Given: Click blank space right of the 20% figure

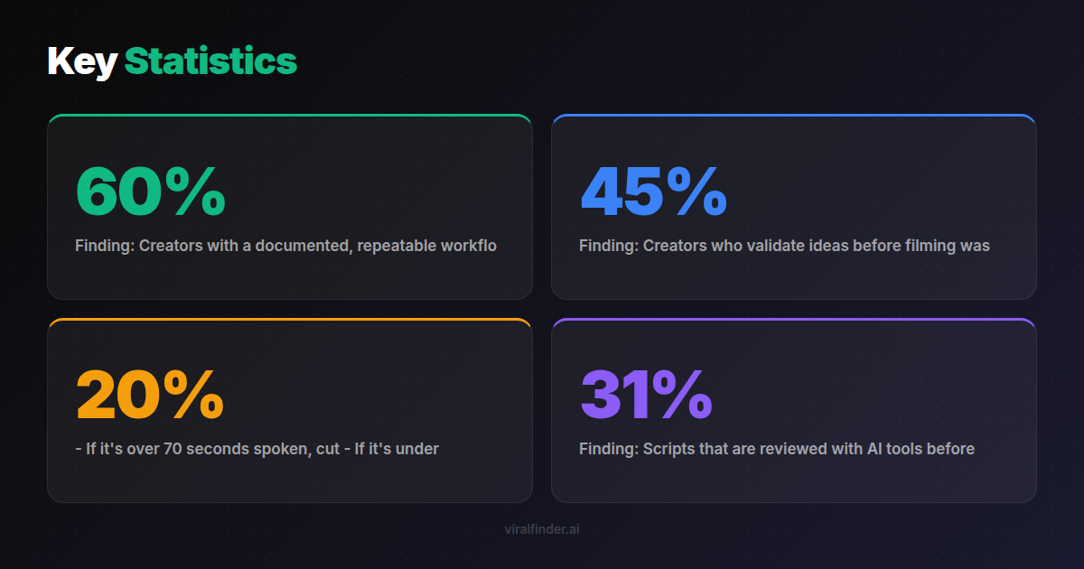Looking at the screenshot, I should (379, 395).
